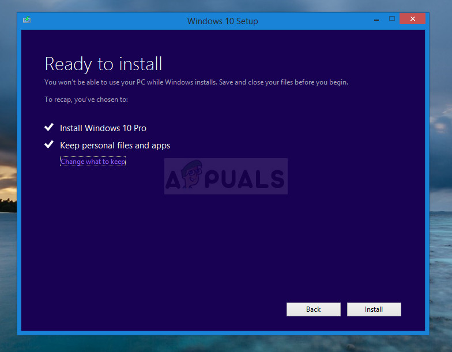Close the Windows 10 Setup window

click(x=413, y=18)
